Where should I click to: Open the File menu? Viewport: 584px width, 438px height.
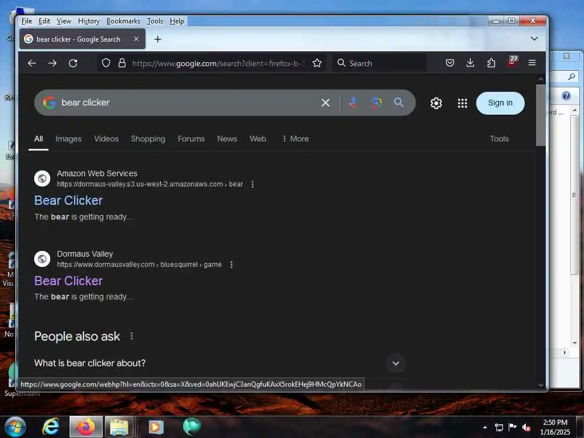[x=27, y=21]
